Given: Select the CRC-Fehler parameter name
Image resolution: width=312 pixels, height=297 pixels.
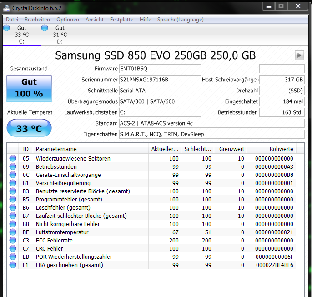Looking at the screenshot, I should [49, 248].
